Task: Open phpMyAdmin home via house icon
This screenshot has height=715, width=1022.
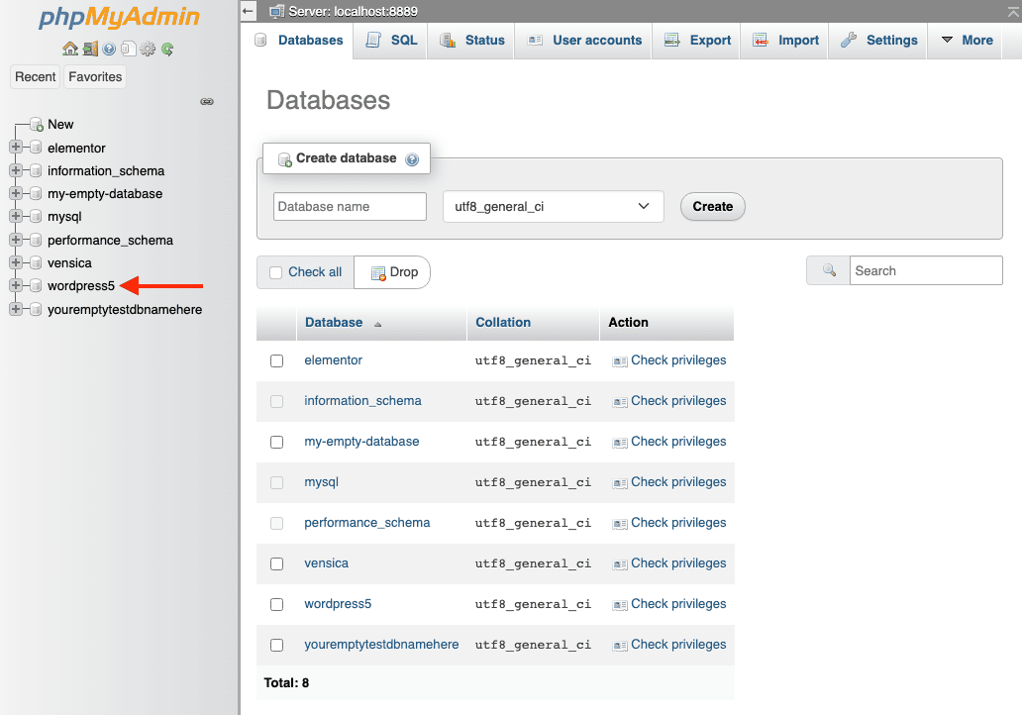Action: [x=69, y=49]
